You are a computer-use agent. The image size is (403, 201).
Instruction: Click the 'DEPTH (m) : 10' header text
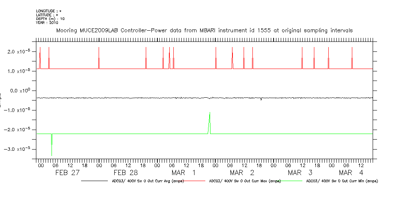coord(50,19)
